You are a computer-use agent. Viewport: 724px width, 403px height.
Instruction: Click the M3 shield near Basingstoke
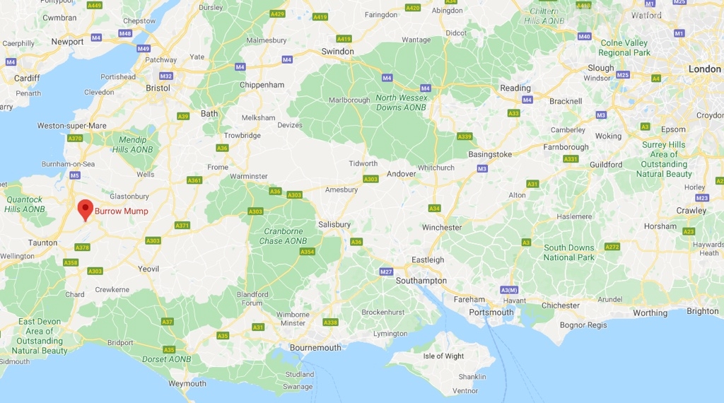pos(482,168)
